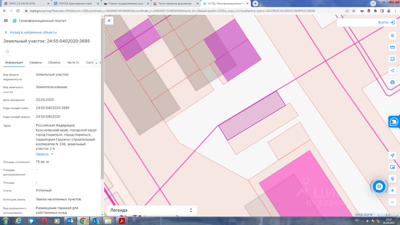The image size is (400, 225).
Task: Activate the area selection search tool
Action: (x=392, y=59)
